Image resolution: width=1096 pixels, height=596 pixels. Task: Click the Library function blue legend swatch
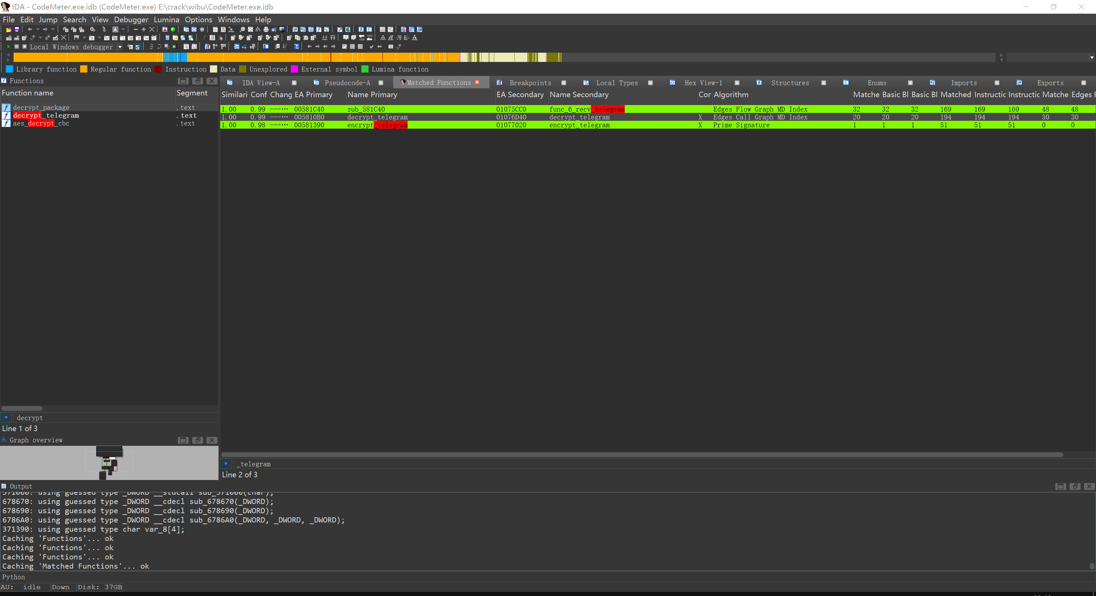[9, 69]
